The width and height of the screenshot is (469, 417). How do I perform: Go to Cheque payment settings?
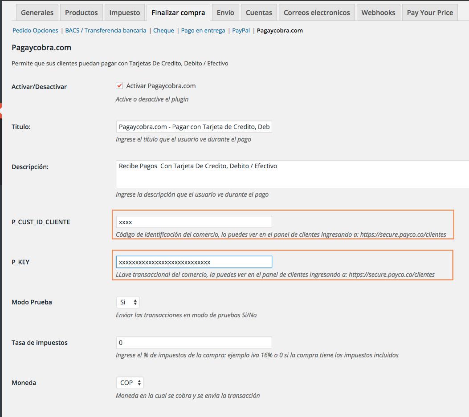[x=163, y=31]
